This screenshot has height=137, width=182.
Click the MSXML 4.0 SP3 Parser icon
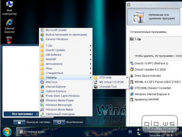[x=132, y=82]
